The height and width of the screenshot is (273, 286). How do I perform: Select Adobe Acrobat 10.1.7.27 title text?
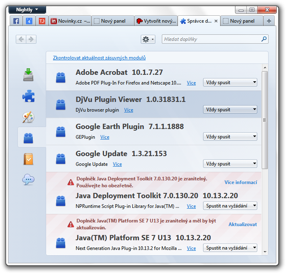pyautogui.click(x=119, y=72)
